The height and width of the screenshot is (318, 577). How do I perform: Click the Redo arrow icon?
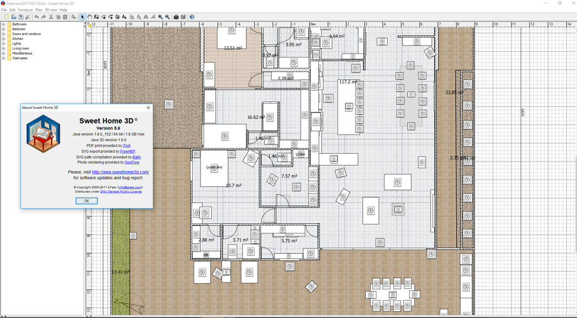click(x=43, y=17)
